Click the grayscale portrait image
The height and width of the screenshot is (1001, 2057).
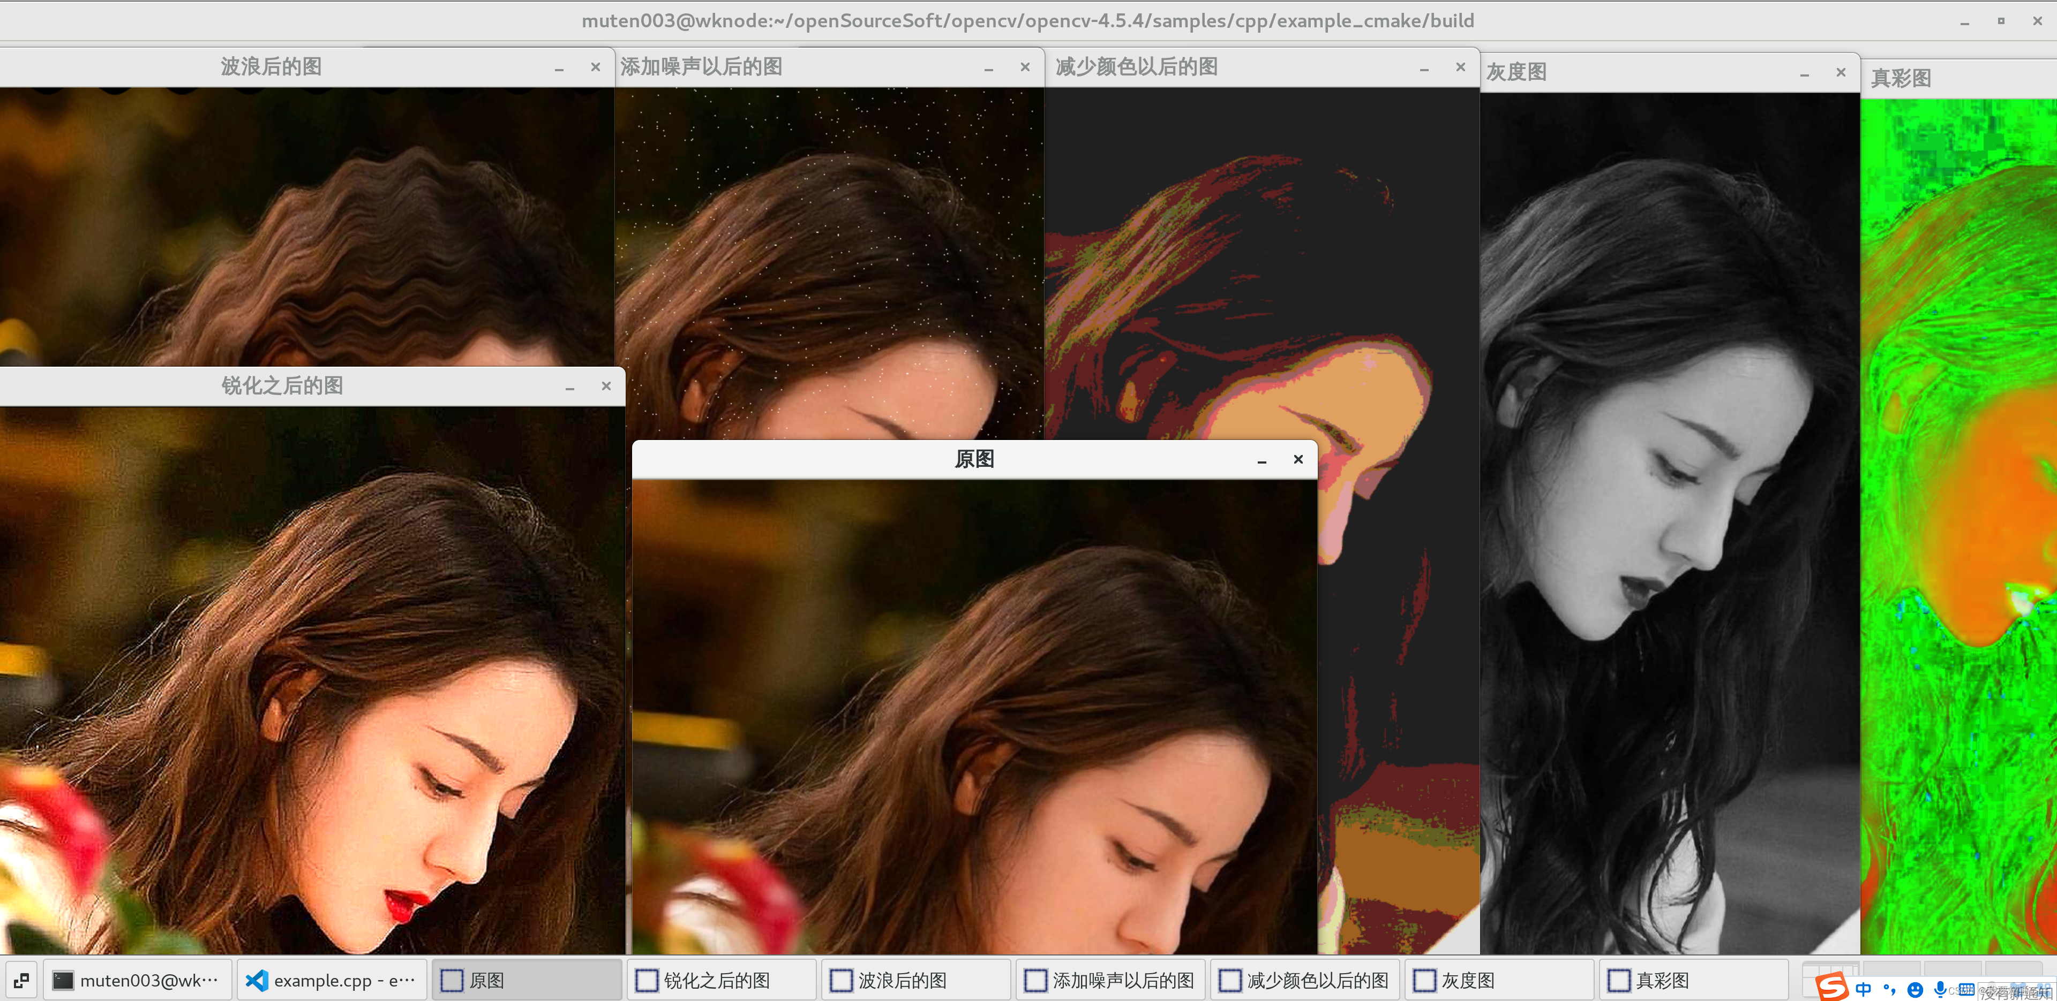1669,519
